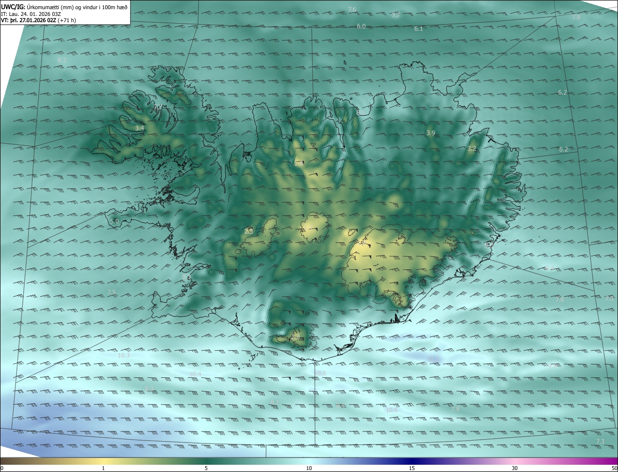This screenshot has height=472, width=618.
Task: Click the valid time 'VT: þri. 27.01.2026 02Z'
Action: coord(28,20)
